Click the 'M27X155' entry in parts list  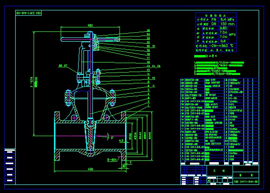(216, 144)
